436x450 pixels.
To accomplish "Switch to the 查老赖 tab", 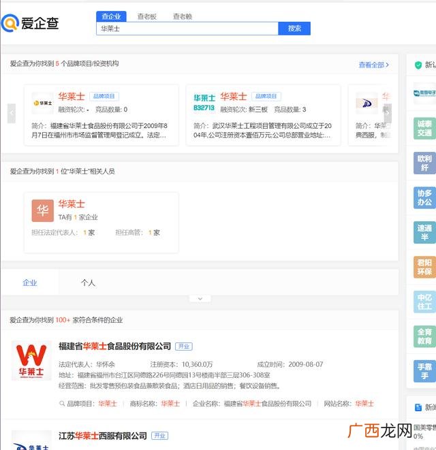I will coord(183,16).
